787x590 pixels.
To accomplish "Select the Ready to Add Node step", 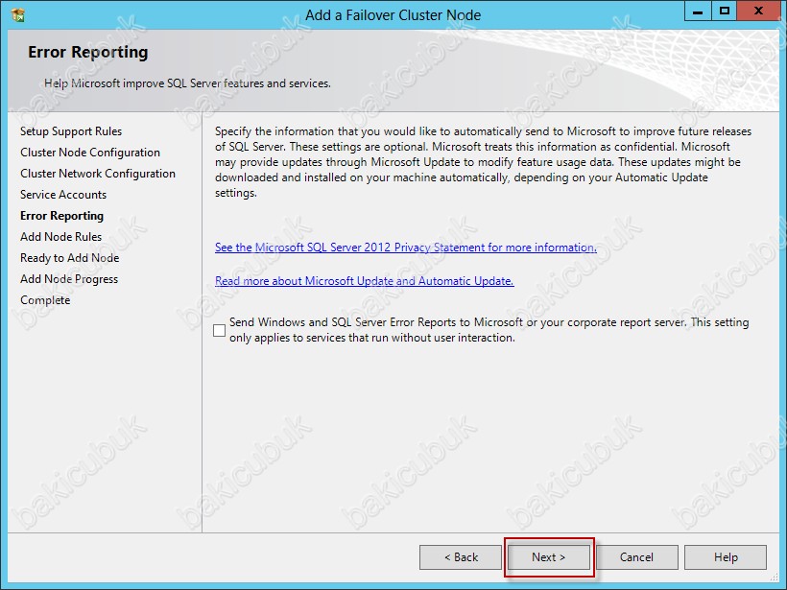I will coord(70,258).
